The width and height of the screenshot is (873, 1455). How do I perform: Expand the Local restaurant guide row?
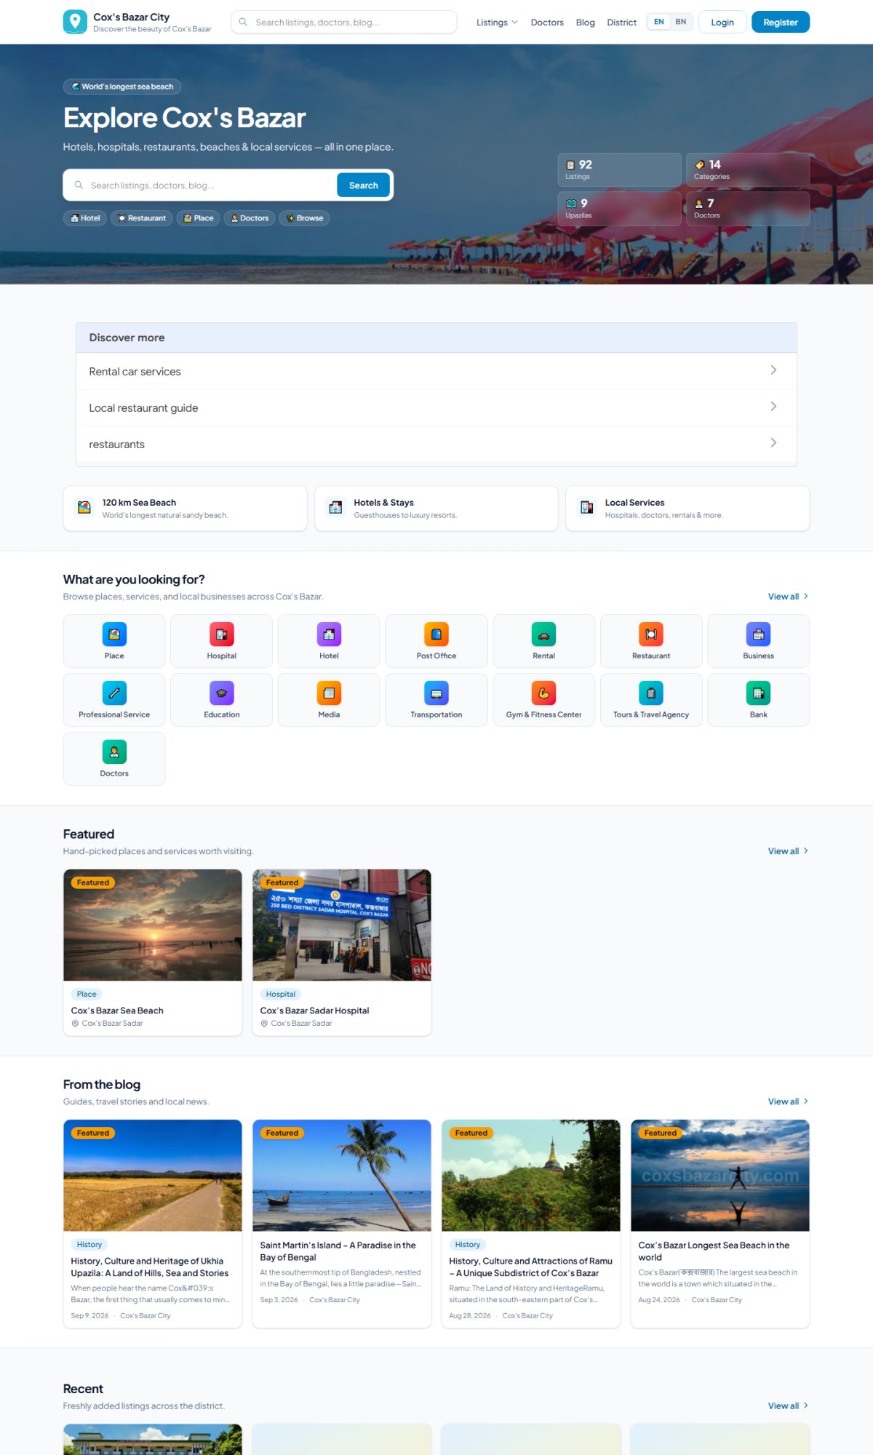click(x=436, y=407)
